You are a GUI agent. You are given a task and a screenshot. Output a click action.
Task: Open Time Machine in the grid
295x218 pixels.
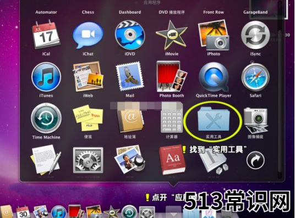(x=46, y=118)
